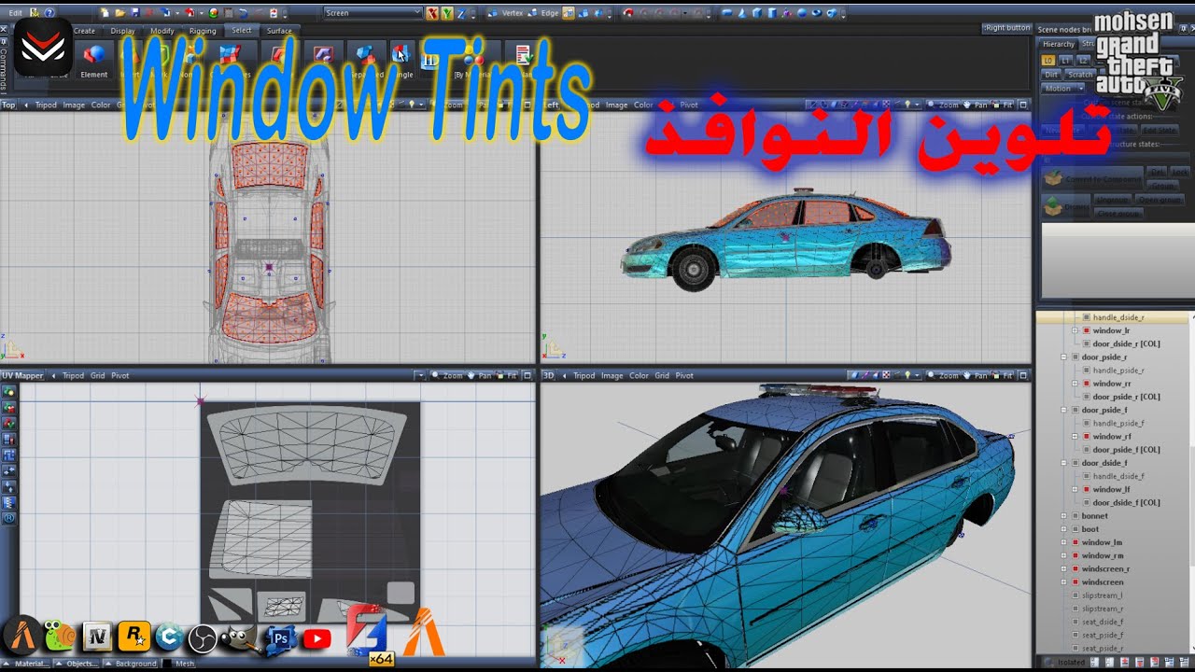Click the light bulb icon in Left viewport
This screenshot has height=672, width=1195.
pos(909,105)
